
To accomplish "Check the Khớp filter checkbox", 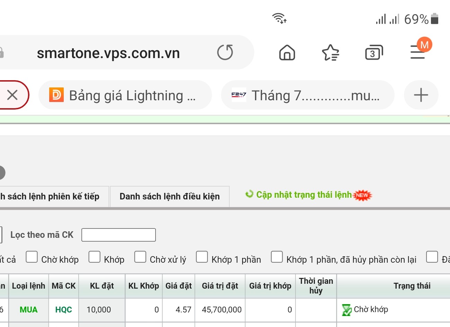I will (x=94, y=257).
